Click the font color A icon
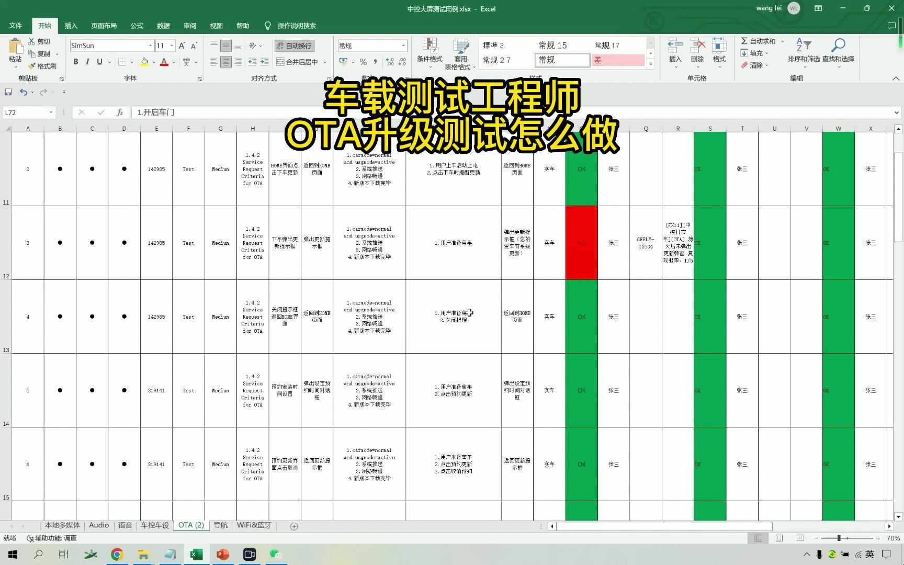Viewport: 904px width, 565px height. tap(164, 62)
